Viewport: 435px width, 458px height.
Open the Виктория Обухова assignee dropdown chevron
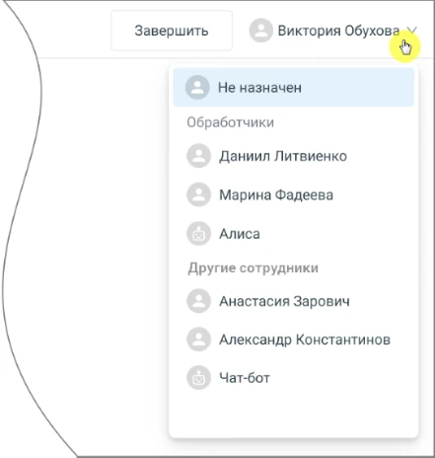click(x=411, y=31)
